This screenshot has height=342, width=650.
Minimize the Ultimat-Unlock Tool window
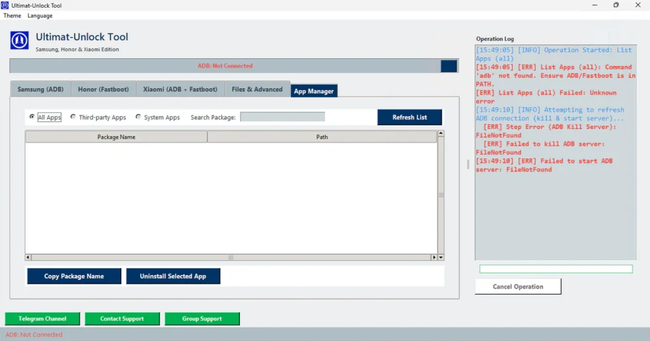[x=594, y=5]
